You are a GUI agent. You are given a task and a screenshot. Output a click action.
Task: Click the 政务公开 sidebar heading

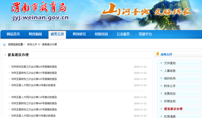pyautogui.click(x=166, y=54)
